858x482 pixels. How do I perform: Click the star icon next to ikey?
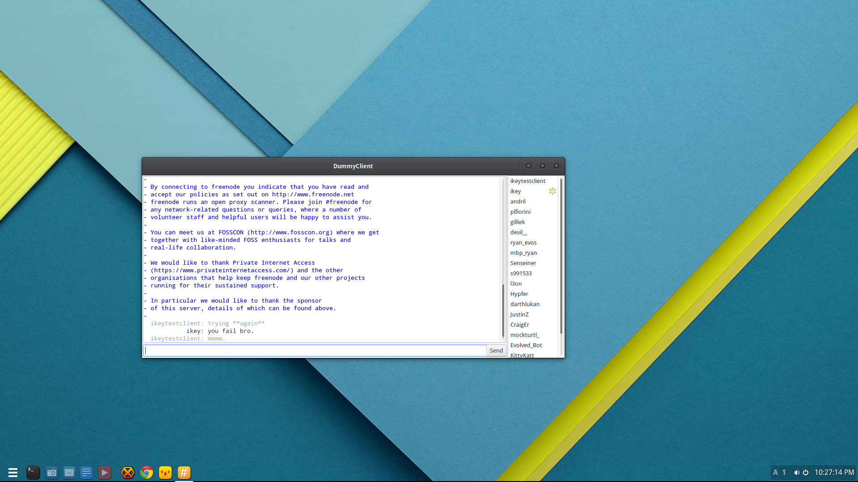pos(552,191)
